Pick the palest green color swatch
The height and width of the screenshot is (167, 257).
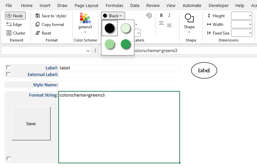126,28
